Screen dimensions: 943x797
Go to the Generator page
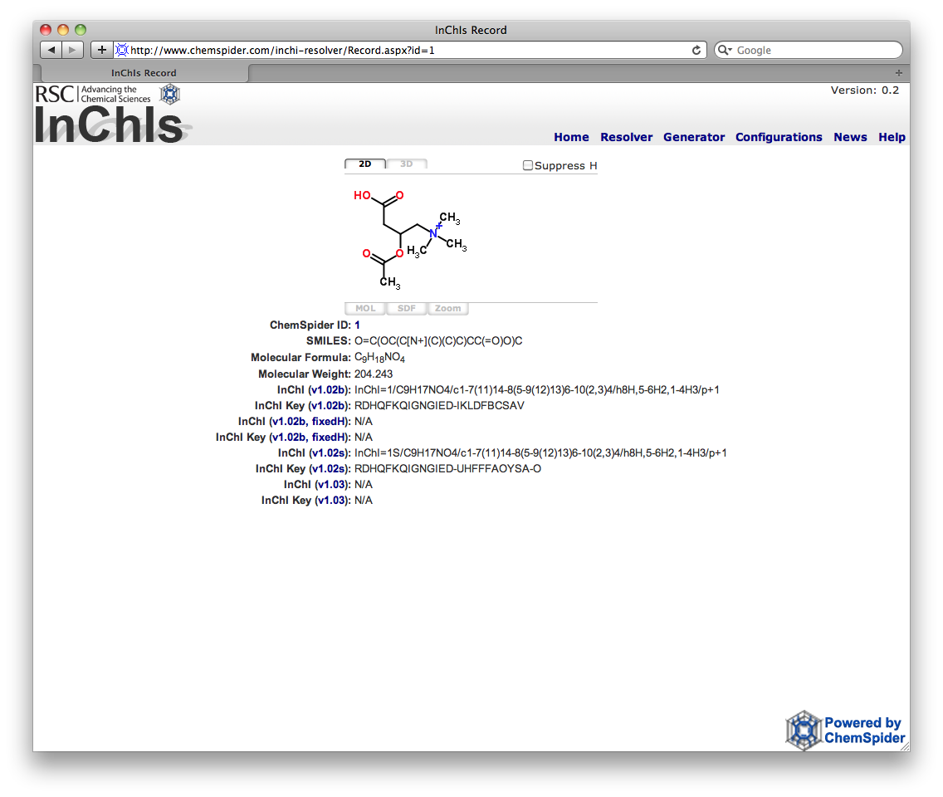[694, 137]
